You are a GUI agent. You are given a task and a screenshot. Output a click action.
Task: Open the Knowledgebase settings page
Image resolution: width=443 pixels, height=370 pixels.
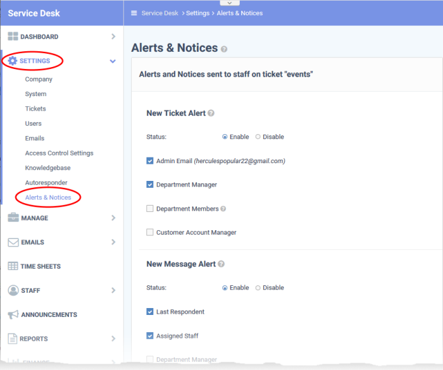pos(47,168)
